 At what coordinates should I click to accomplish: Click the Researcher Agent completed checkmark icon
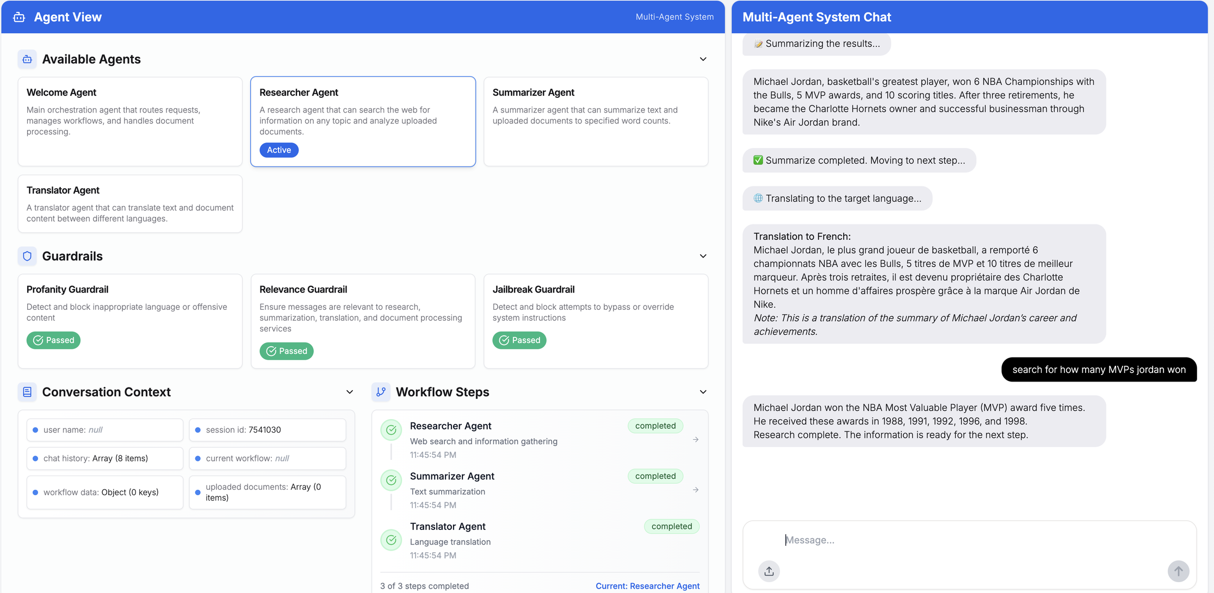point(391,429)
